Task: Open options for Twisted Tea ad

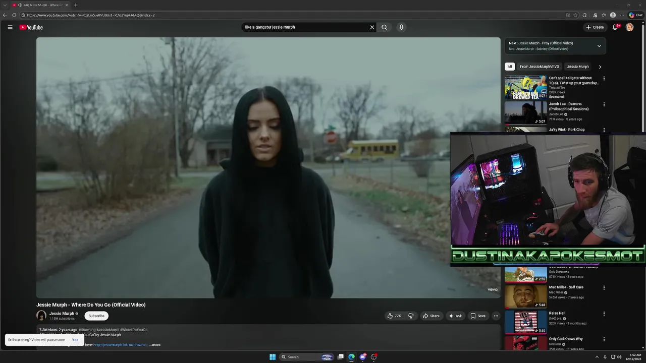Action: 604,79
